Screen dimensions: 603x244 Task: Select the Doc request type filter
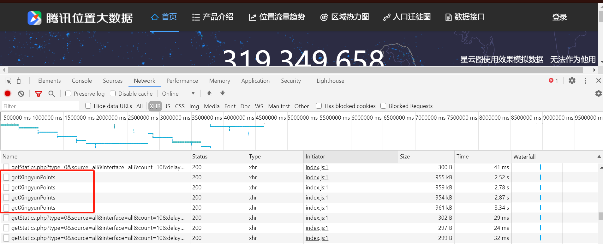[245, 106]
